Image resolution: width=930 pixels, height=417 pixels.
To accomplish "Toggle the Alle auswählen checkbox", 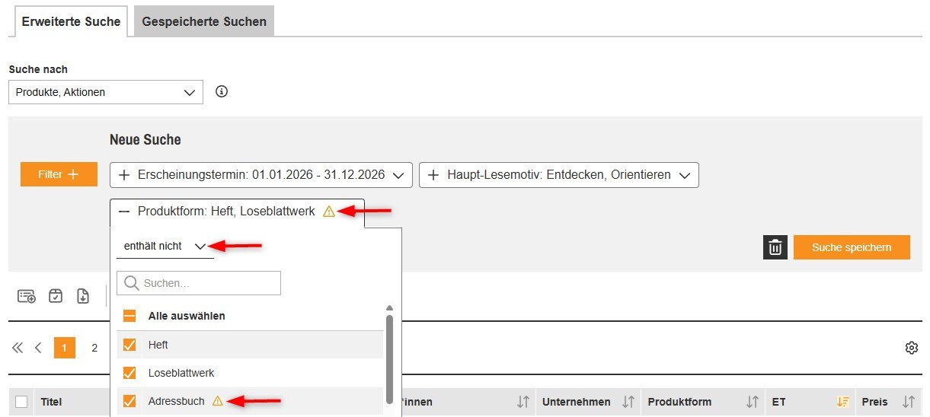I will [129, 316].
